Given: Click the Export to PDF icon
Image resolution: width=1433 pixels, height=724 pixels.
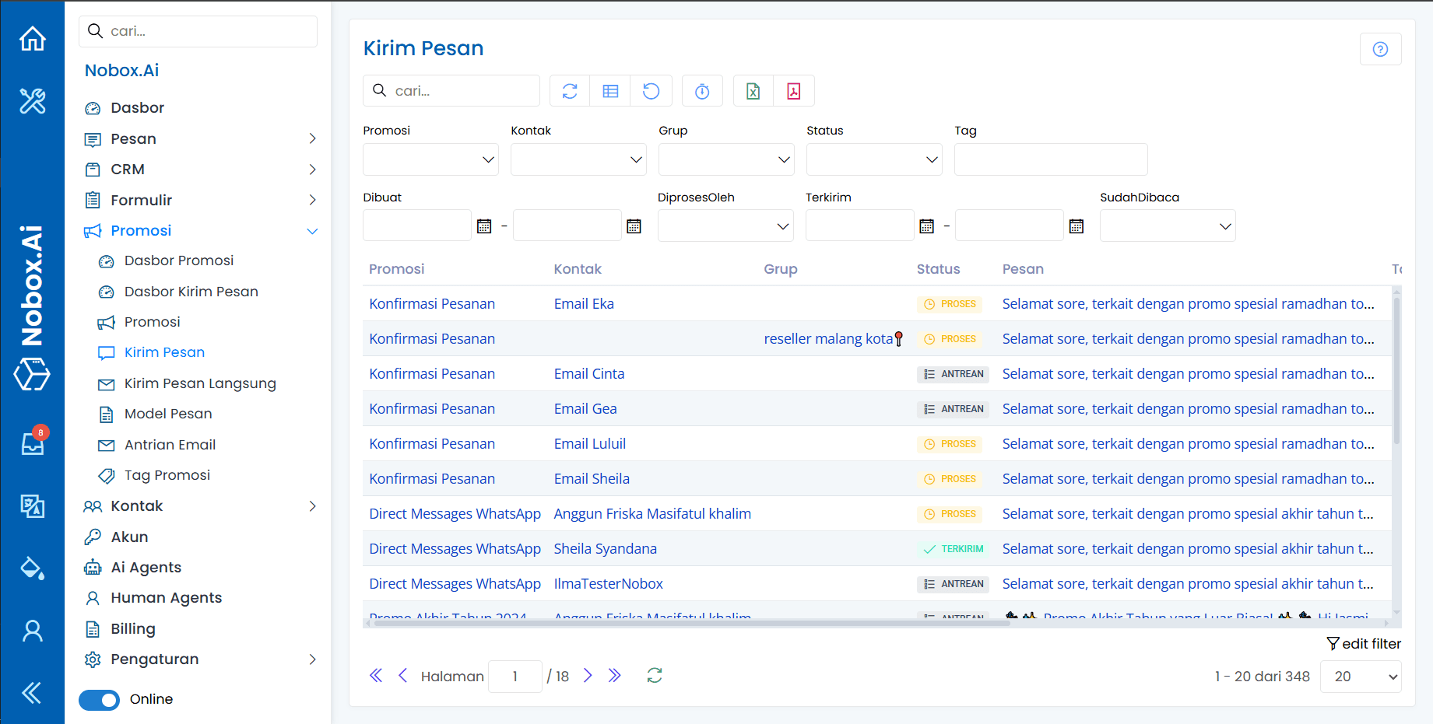Looking at the screenshot, I should pos(793,91).
